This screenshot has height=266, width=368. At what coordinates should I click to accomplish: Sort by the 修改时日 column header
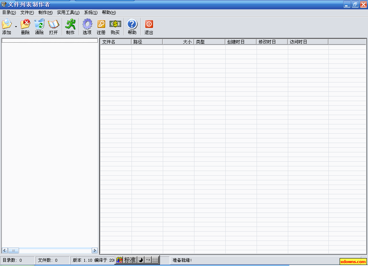[x=272, y=42]
